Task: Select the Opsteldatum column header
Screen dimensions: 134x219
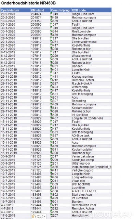Action: pos(15,10)
